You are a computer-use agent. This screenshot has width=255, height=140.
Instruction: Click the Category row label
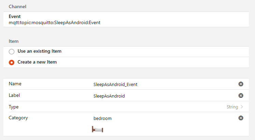[18, 118]
